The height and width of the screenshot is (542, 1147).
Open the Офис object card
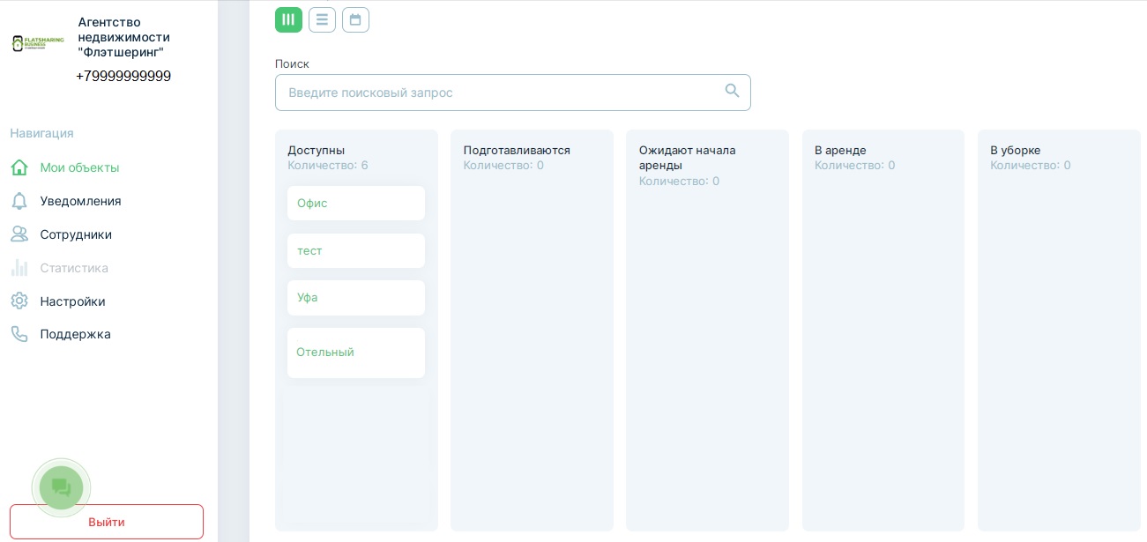[x=355, y=203]
